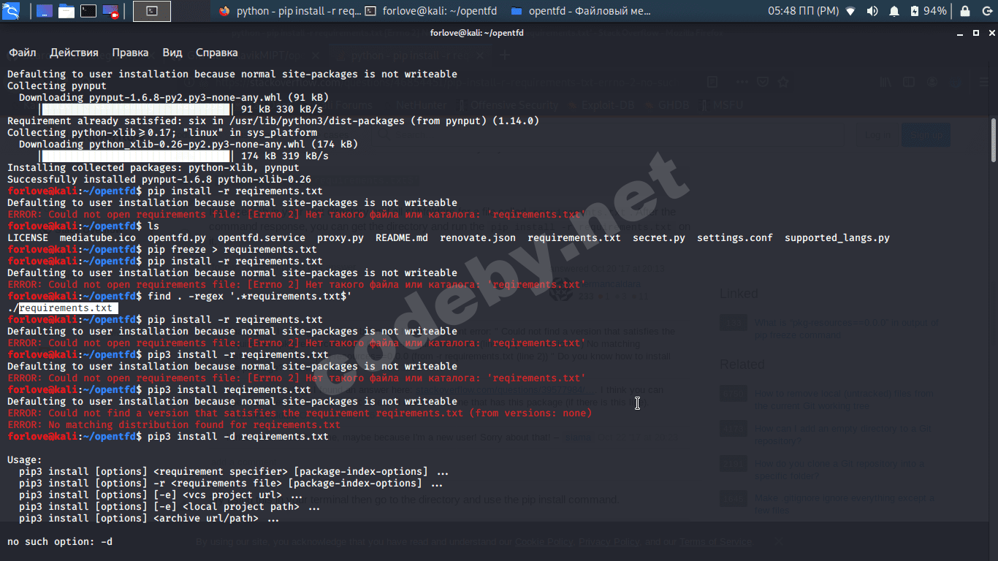Click the 'no such option: -d' message
The image size is (998, 561).
click(60, 542)
